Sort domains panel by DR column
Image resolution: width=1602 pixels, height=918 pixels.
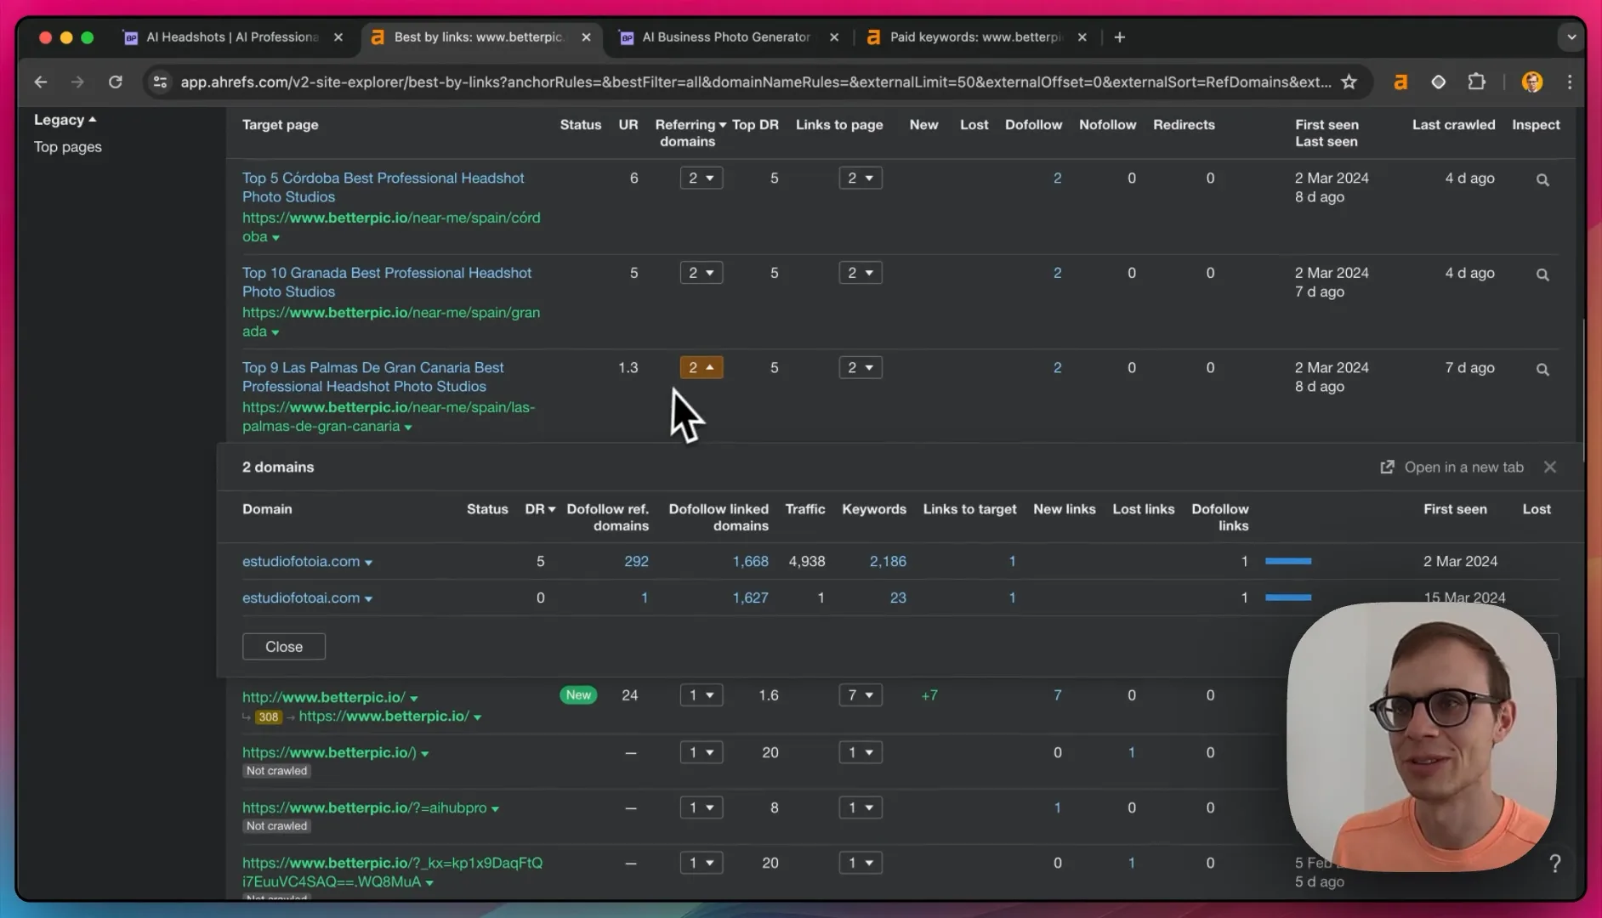tap(540, 509)
